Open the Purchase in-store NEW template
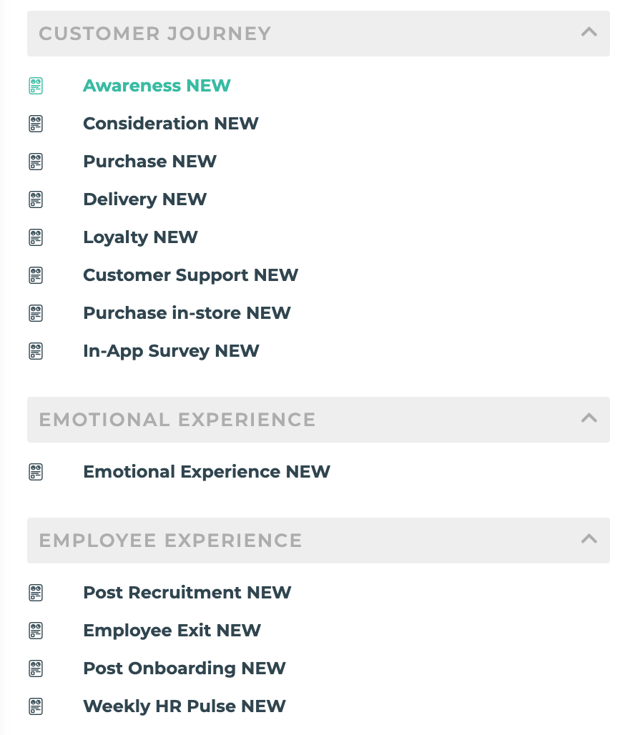This screenshot has height=735, width=625. pos(187,313)
